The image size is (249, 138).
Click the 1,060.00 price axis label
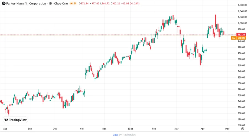[242, 5]
